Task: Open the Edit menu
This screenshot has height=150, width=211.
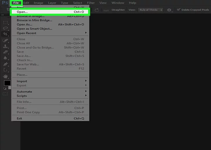Action: tap(26, 3)
